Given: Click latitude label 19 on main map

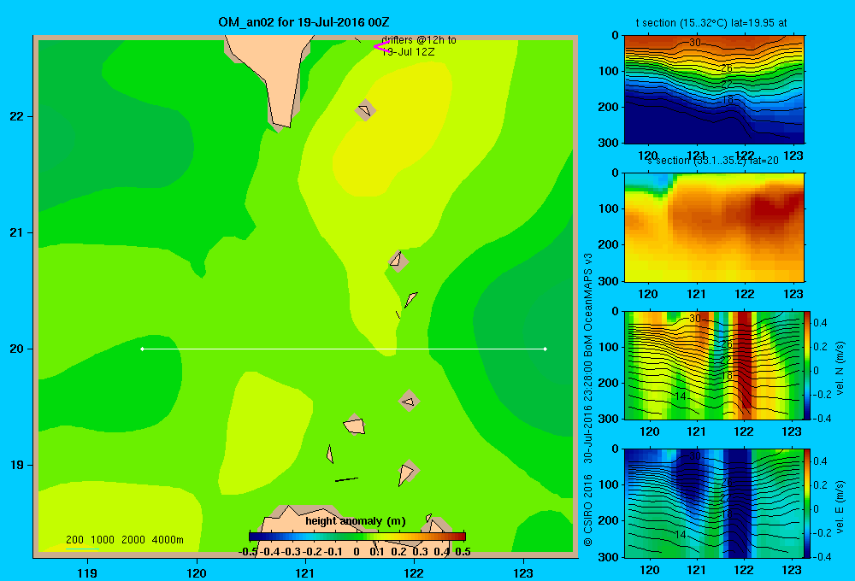Looking at the screenshot, I should (x=17, y=465).
